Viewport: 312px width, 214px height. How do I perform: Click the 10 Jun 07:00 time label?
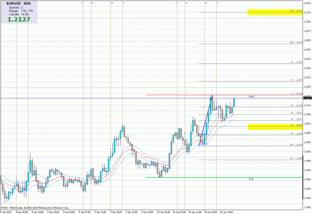(x=179, y=212)
